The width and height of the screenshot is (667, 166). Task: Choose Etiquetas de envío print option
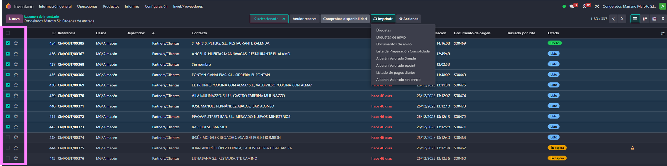coord(391,37)
